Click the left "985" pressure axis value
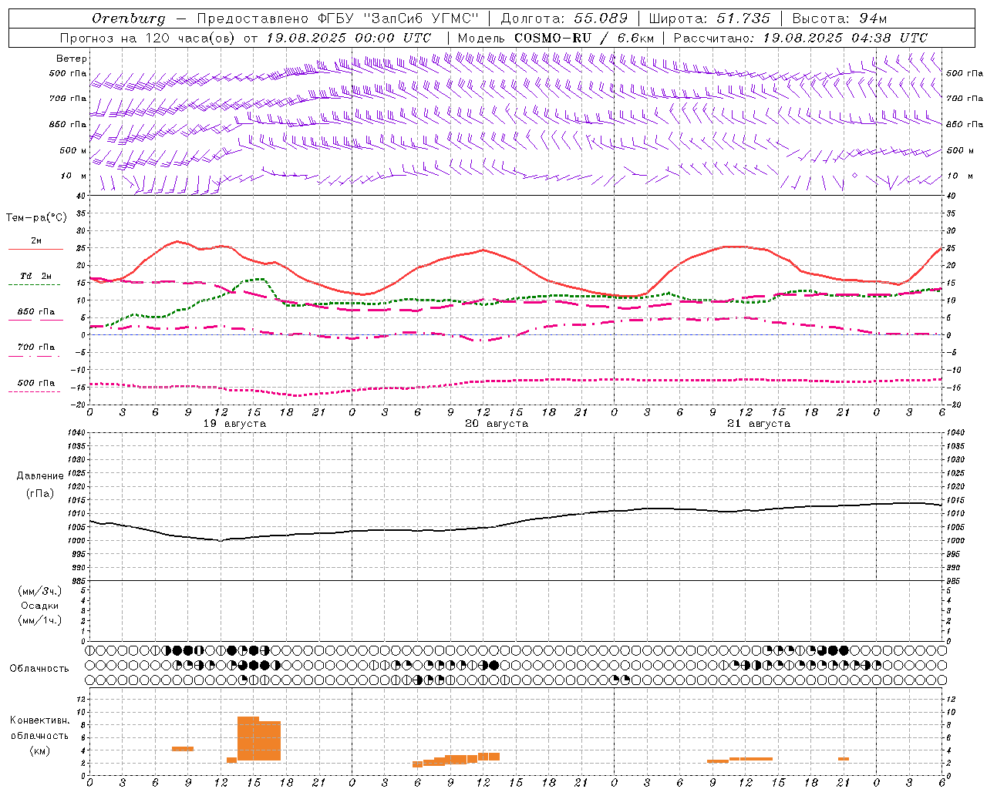This screenshot has width=987, height=789. point(79,581)
